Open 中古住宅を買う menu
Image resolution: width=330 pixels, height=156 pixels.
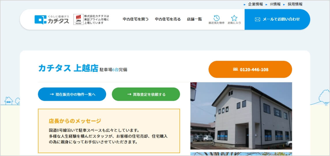coord(136,19)
